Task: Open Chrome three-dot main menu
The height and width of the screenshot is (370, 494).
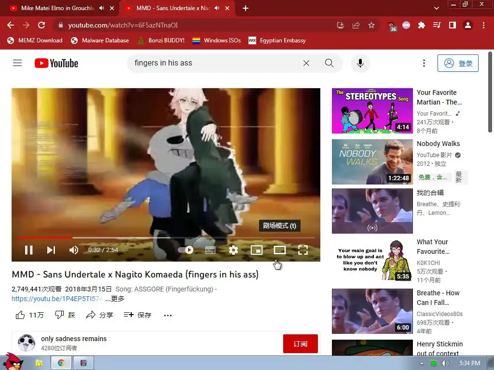Action: click(x=483, y=25)
